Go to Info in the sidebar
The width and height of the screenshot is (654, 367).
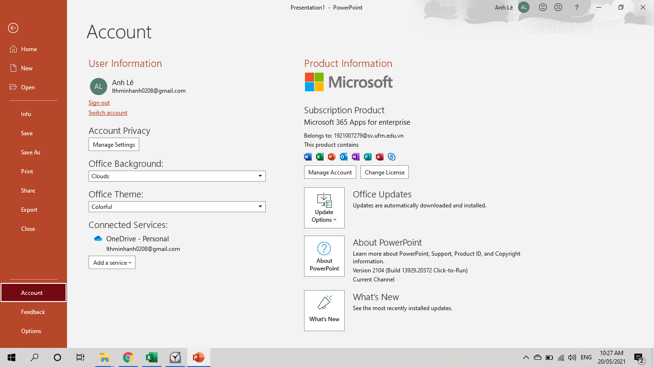coord(34,114)
